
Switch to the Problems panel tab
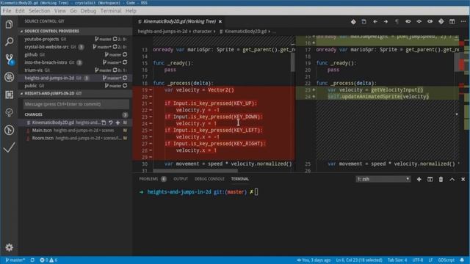[153, 179]
